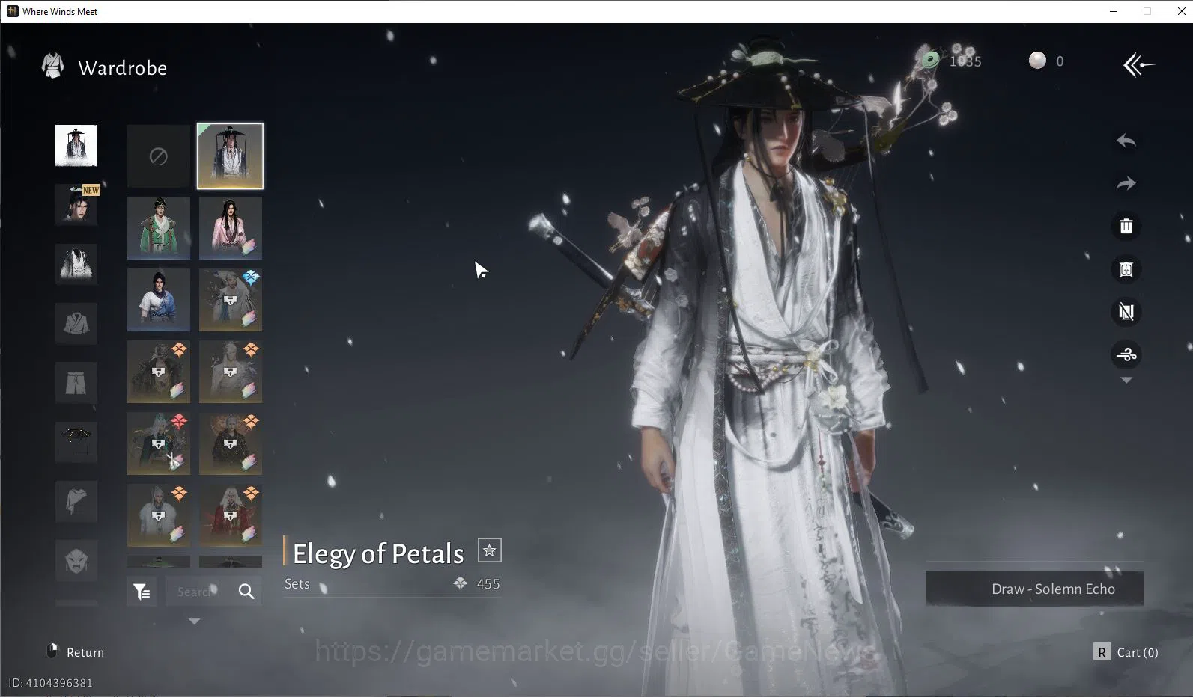Screen dimensions: 1193x697
Task: Open the wardrobe preset icon
Action: tap(1126, 269)
